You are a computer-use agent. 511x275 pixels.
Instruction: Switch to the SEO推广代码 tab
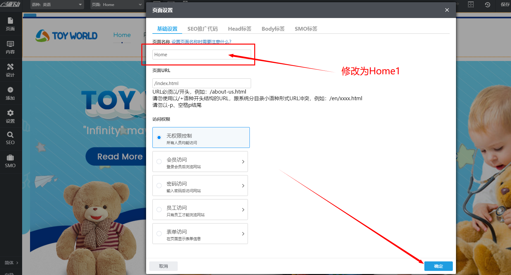[x=202, y=29]
